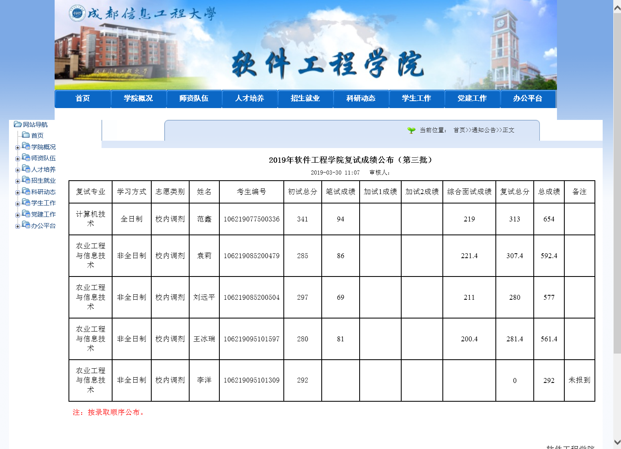The height and width of the screenshot is (449, 621).
Task: Select 师资队伍 from the top navigation bar
Action: point(194,98)
